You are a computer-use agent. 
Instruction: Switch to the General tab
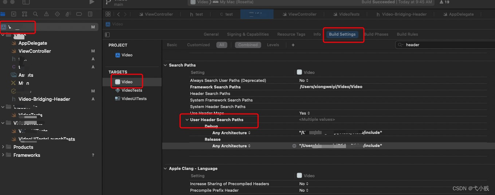(x=211, y=34)
